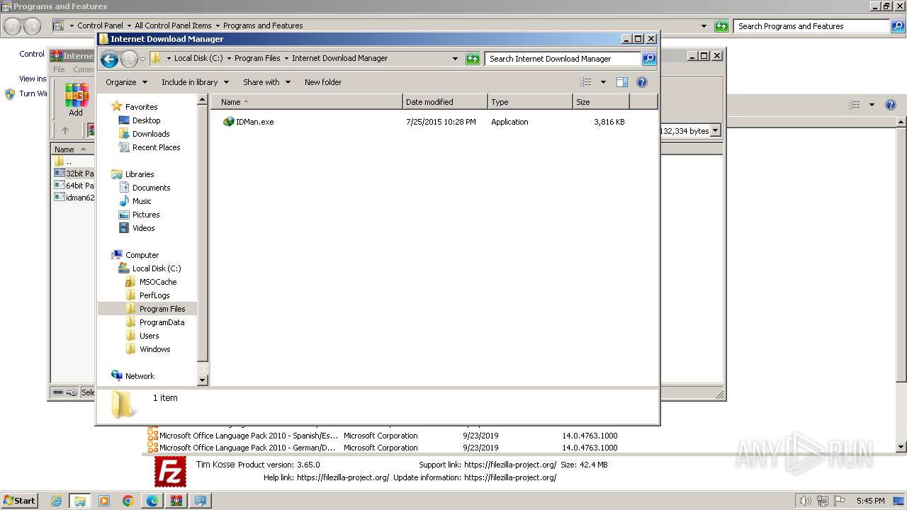Open the ProgramData folder in the tree

pyautogui.click(x=162, y=322)
